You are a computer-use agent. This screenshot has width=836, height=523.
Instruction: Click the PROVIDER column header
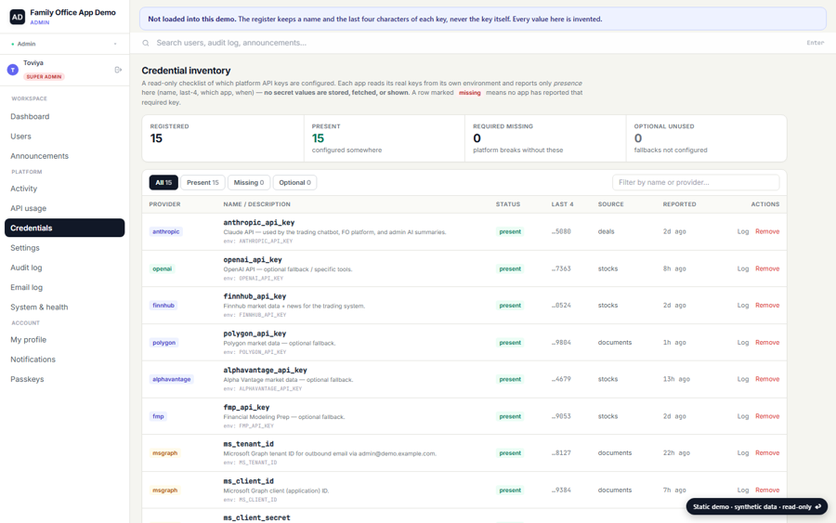(164, 204)
